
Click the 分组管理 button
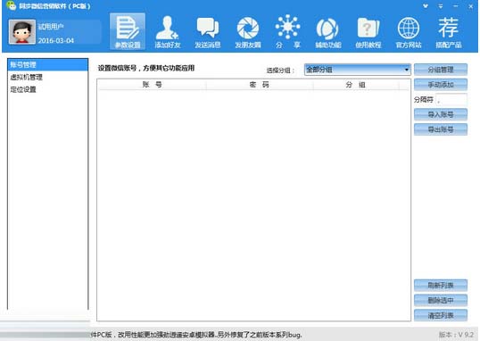coord(441,70)
